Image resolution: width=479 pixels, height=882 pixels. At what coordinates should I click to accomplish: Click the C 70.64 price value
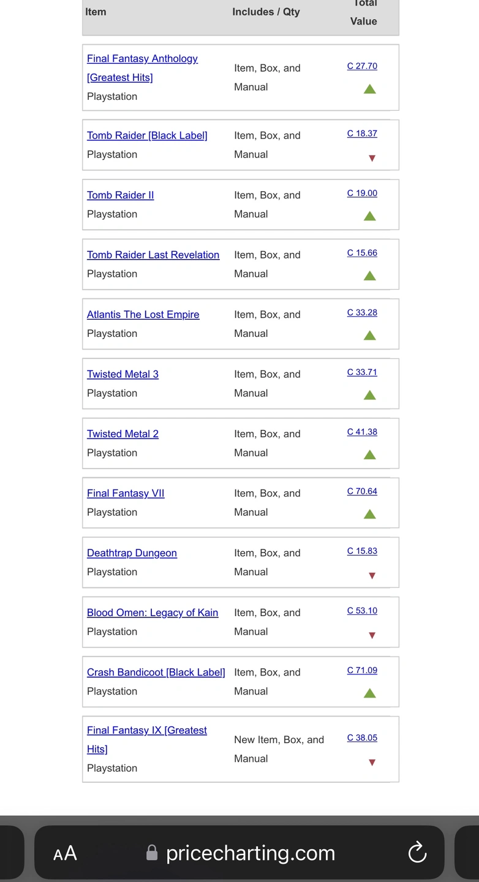coord(362,491)
